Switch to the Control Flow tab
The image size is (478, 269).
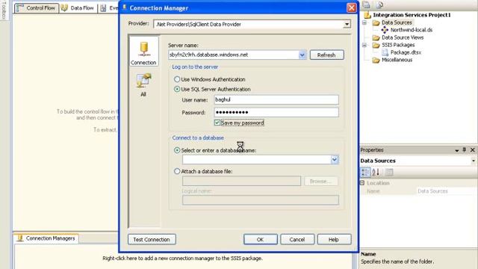(37, 8)
